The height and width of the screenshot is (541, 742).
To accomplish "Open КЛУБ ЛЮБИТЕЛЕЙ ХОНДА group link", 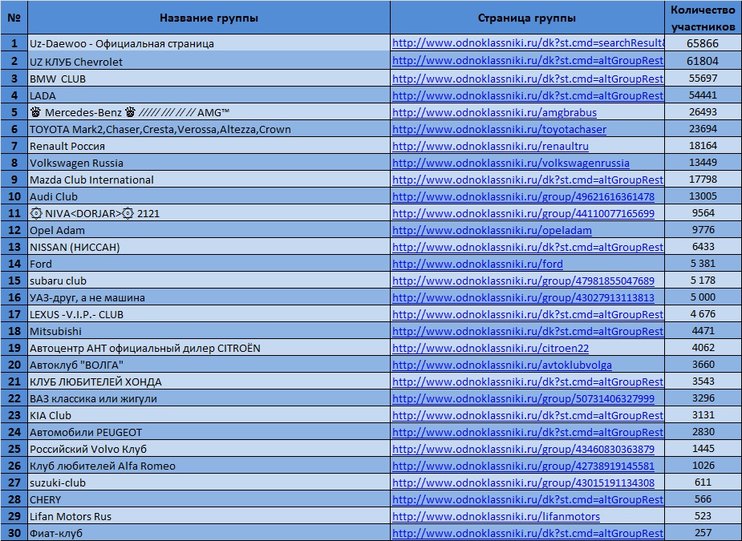I will click(x=528, y=382).
